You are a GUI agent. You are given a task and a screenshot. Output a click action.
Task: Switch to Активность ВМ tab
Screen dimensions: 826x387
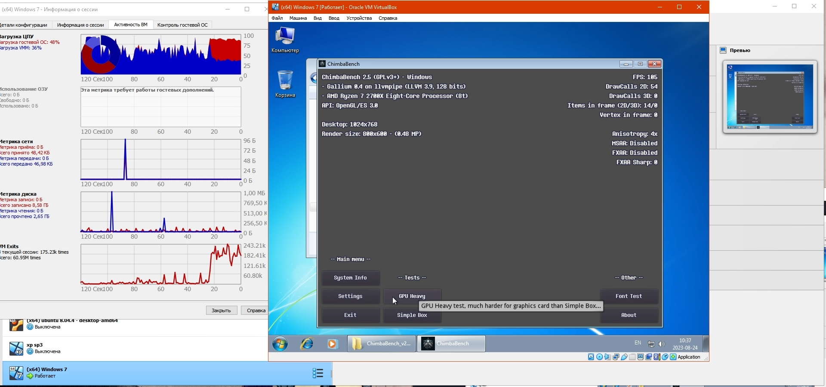(131, 25)
